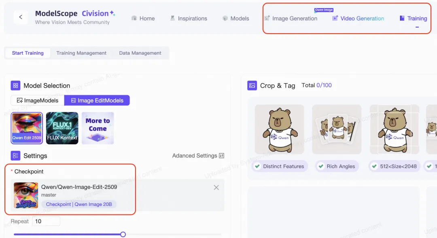Click the Qwen Image badge above Video Generation
This screenshot has width=437, height=238.
click(x=324, y=10)
